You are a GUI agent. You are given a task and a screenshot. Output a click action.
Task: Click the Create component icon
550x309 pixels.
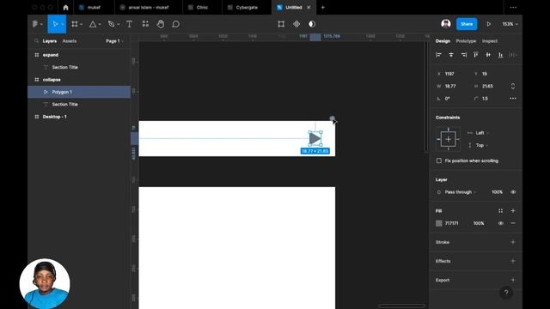tap(296, 24)
